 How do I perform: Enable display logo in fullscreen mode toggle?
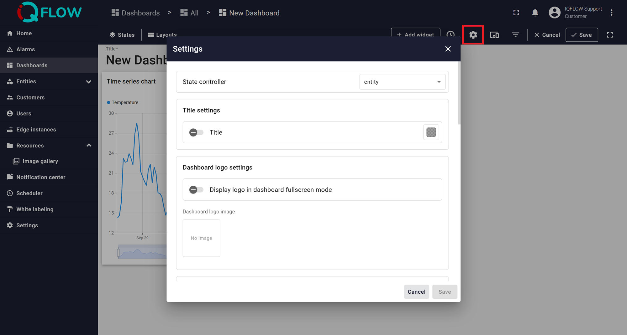[x=196, y=190]
